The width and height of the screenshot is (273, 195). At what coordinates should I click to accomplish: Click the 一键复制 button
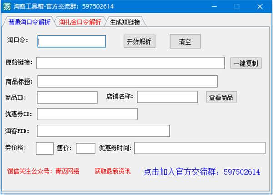coord(246,63)
